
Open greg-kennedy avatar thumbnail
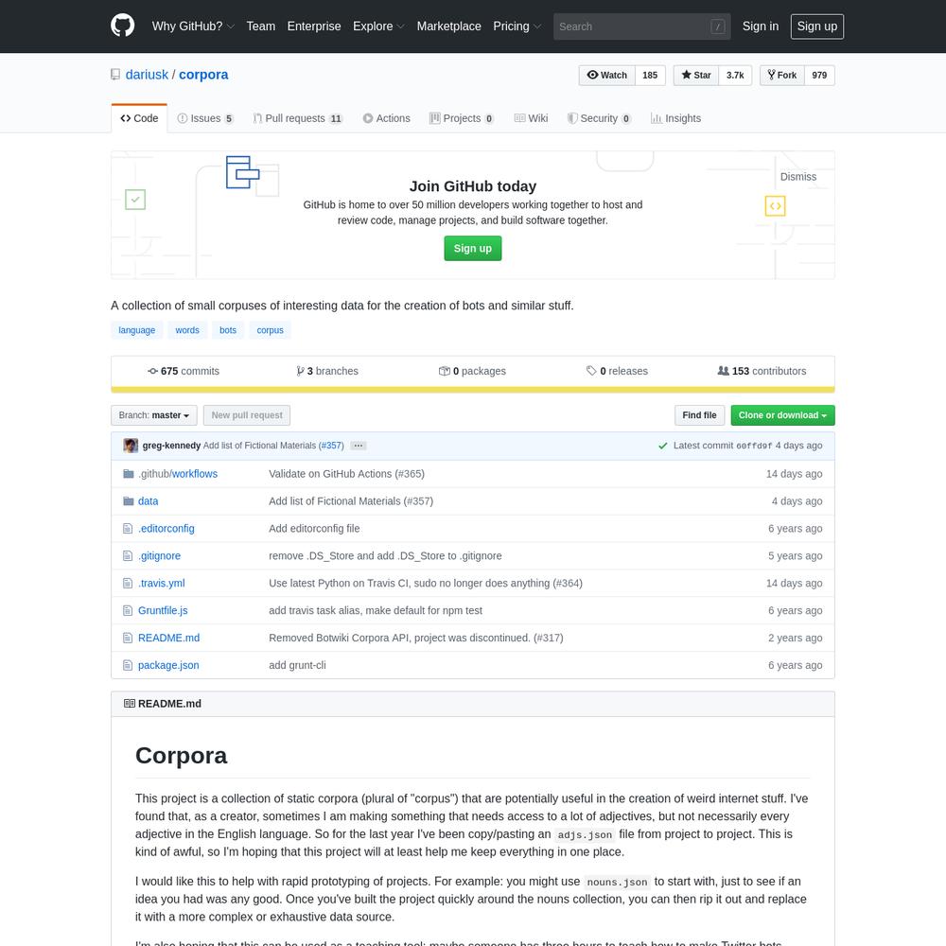(131, 446)
